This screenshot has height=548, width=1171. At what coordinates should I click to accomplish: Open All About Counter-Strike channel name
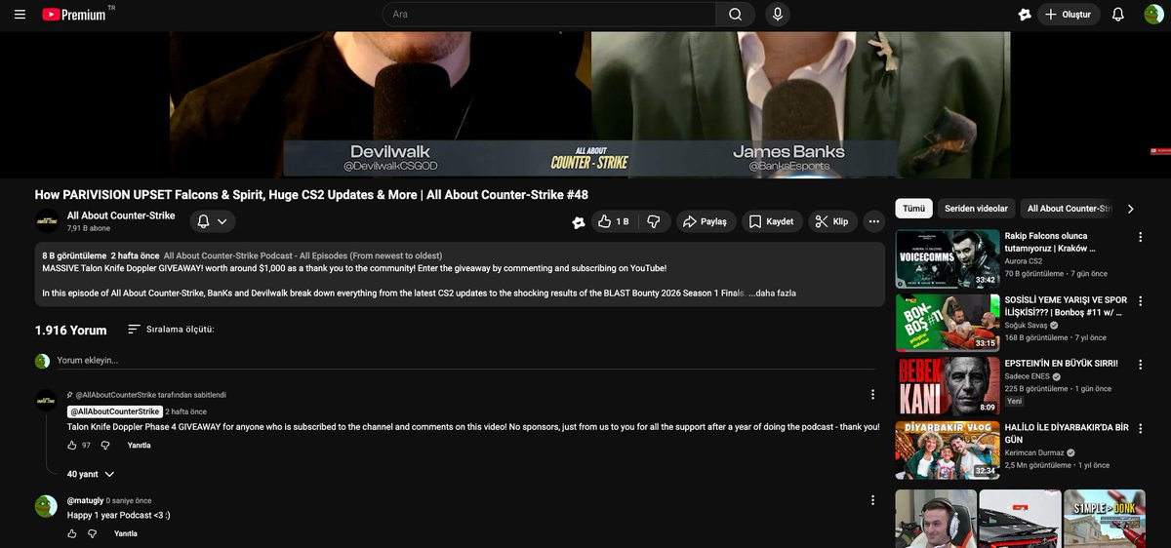click(x=121, y=215)
